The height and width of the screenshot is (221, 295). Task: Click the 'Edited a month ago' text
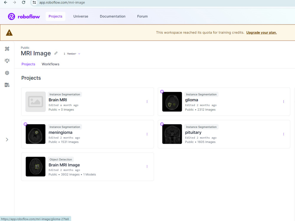(63, 105)
